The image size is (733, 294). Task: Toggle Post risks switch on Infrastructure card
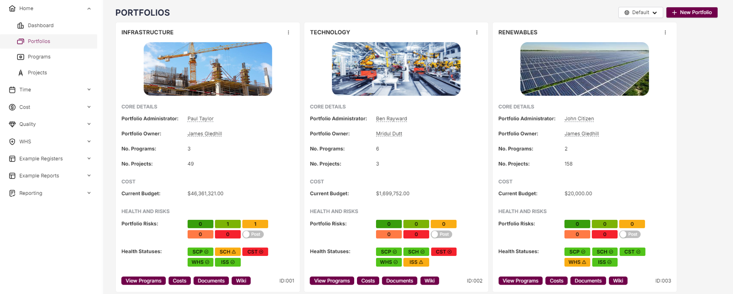point(253,234)
